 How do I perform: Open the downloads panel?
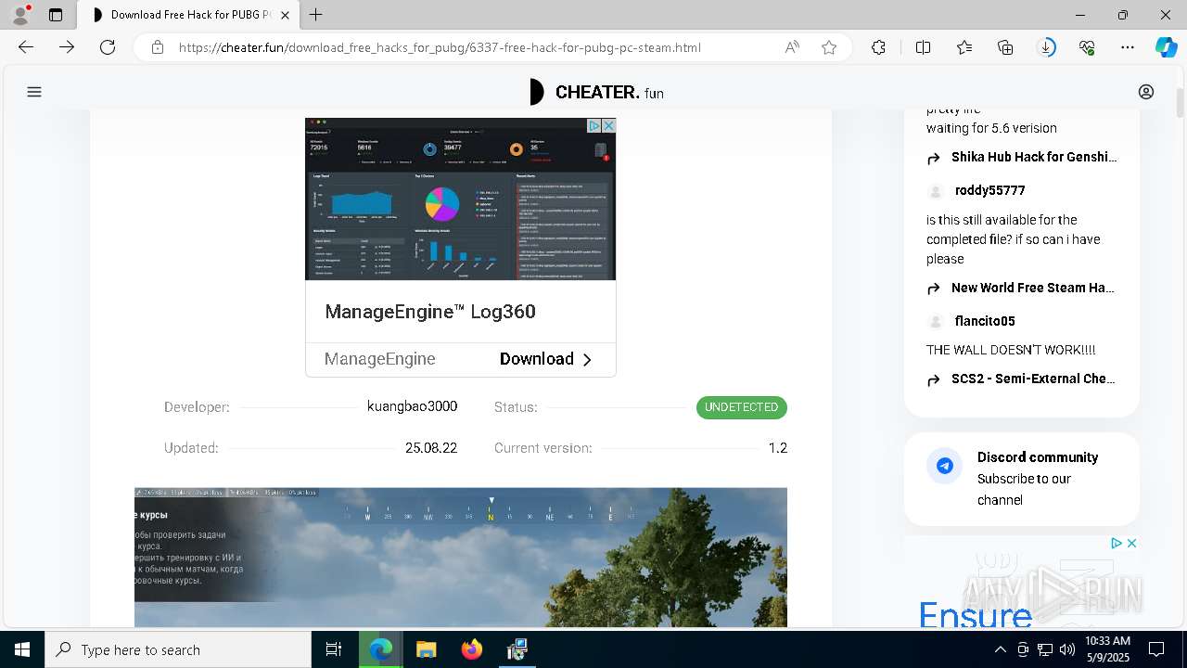point(1046,47)
